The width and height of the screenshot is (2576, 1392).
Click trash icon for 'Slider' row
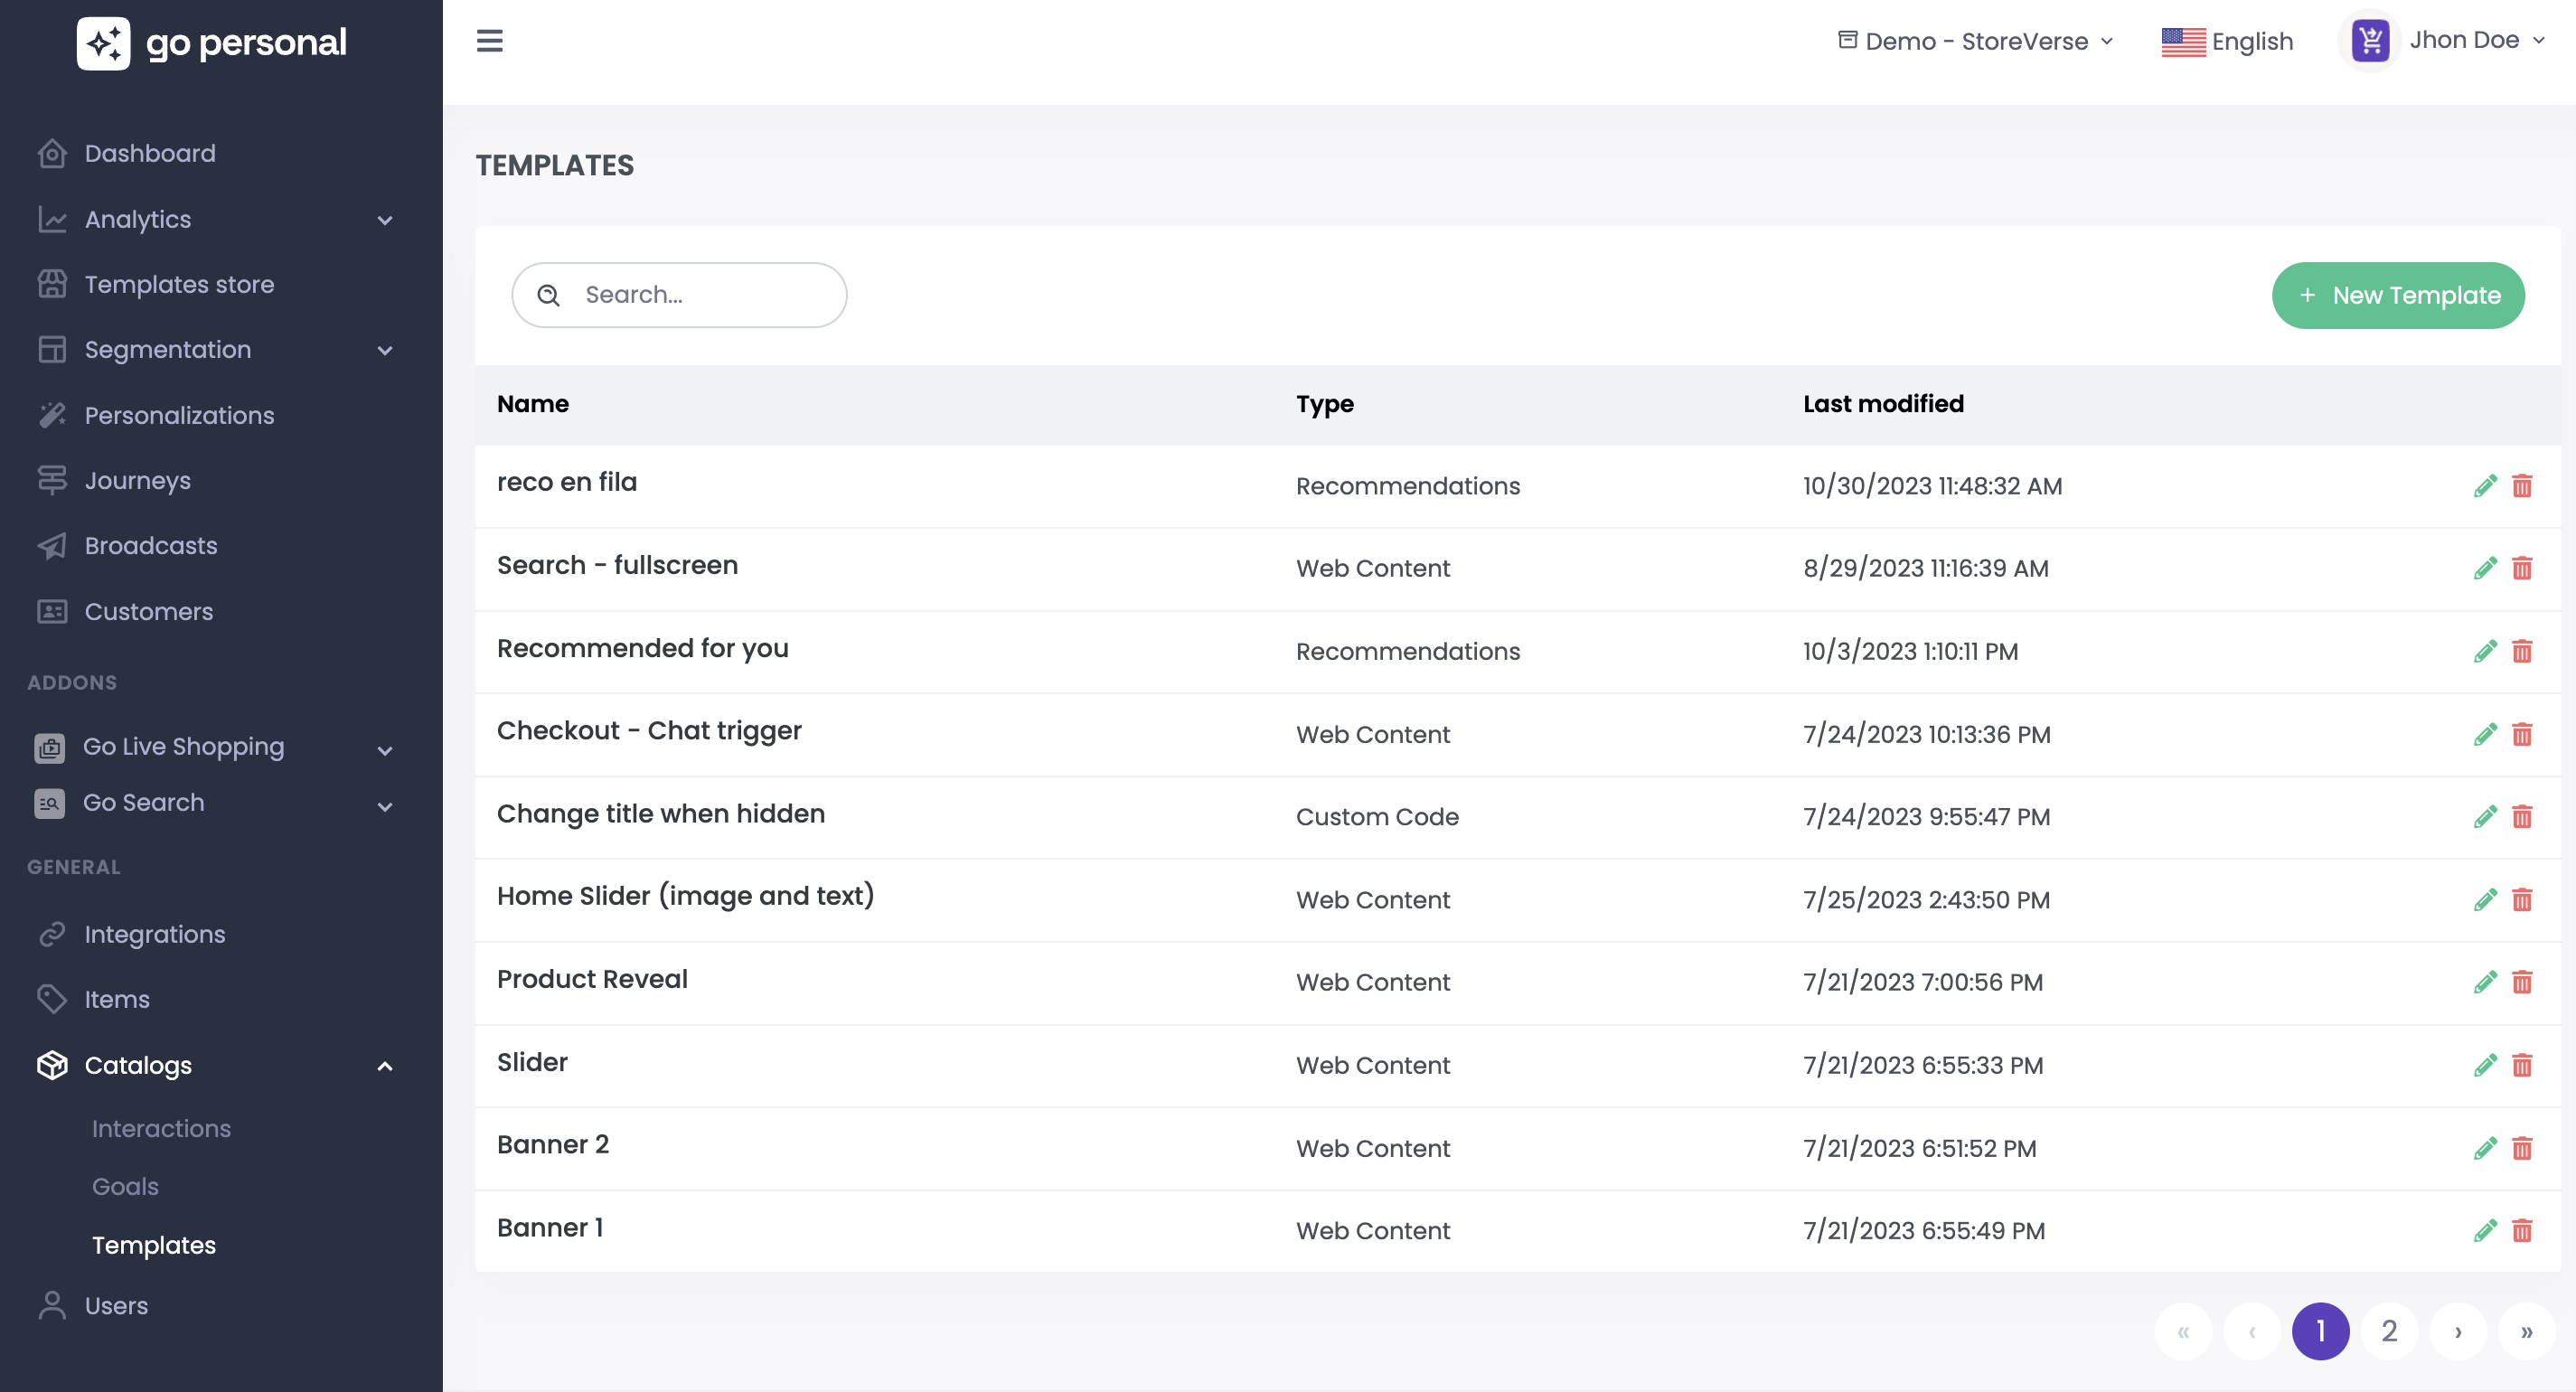click(x=2522, y=1065)
